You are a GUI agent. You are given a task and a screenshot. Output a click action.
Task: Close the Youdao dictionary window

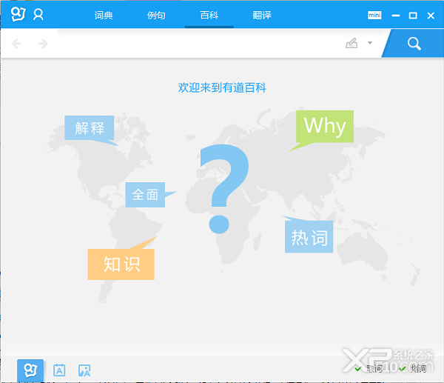pos(431,16)
